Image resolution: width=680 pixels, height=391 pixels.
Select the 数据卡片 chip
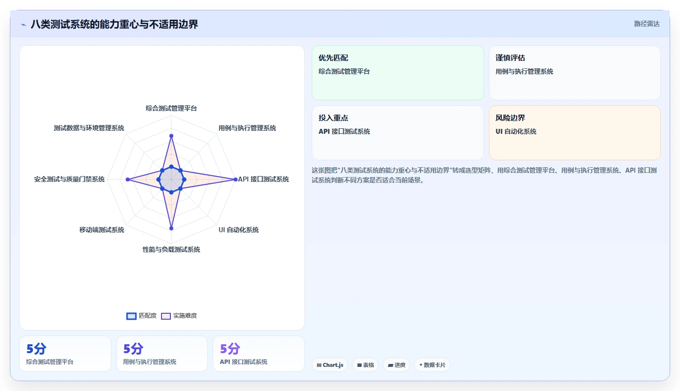432,365
